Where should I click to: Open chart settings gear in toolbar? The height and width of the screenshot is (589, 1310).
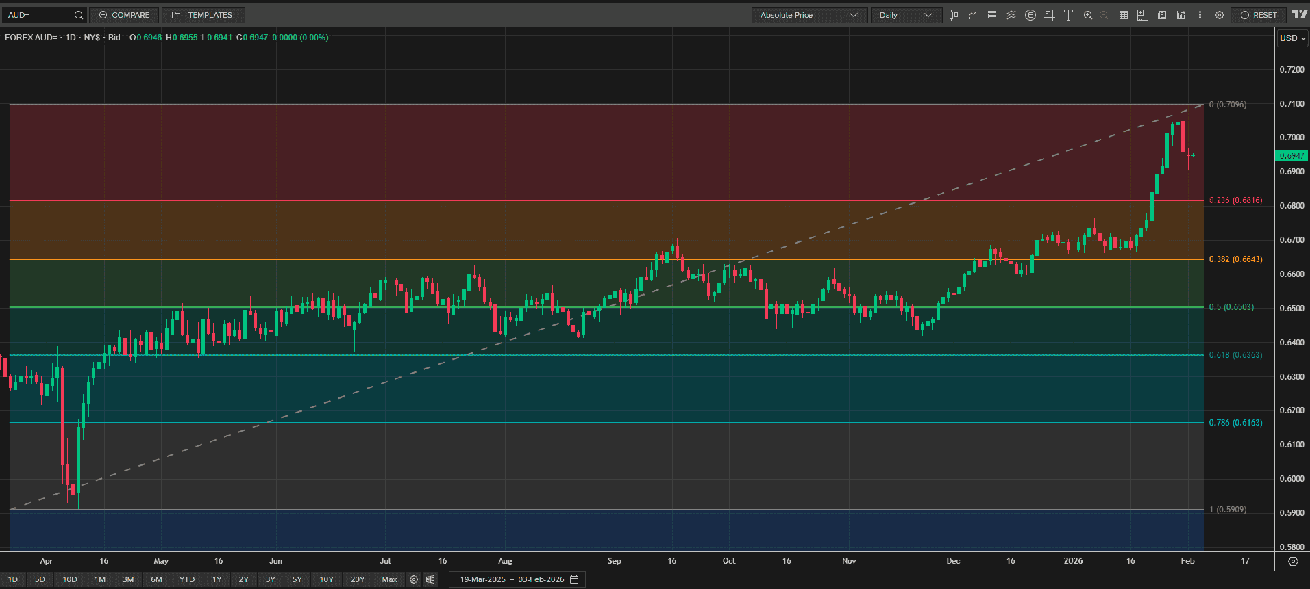pos(1220,15)
